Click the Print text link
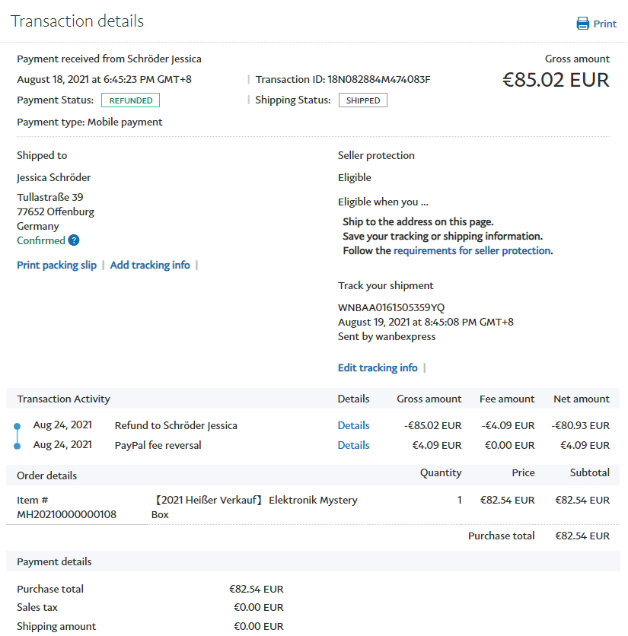 tap(605, 24)
